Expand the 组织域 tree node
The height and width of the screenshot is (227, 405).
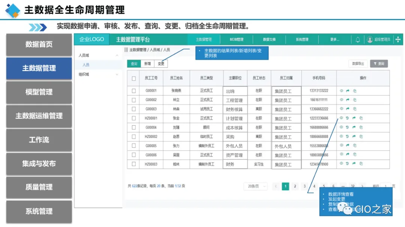click(117, 74)
